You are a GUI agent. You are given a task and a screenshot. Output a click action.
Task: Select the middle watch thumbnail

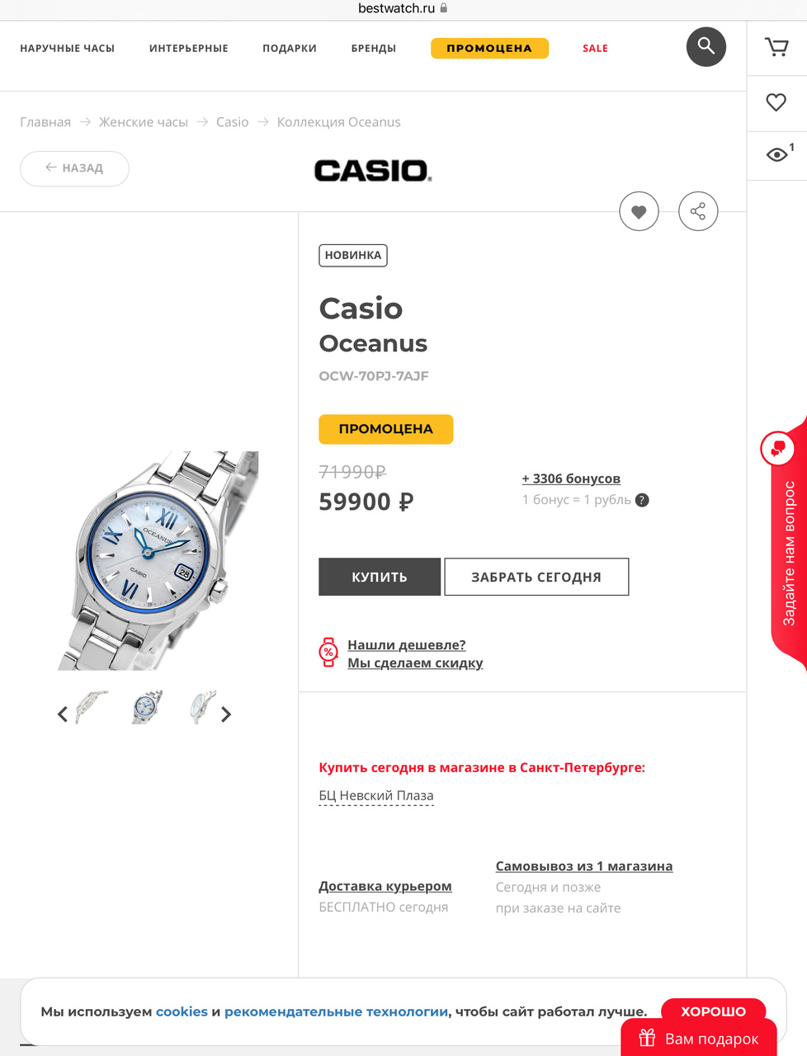click(145, 708)
